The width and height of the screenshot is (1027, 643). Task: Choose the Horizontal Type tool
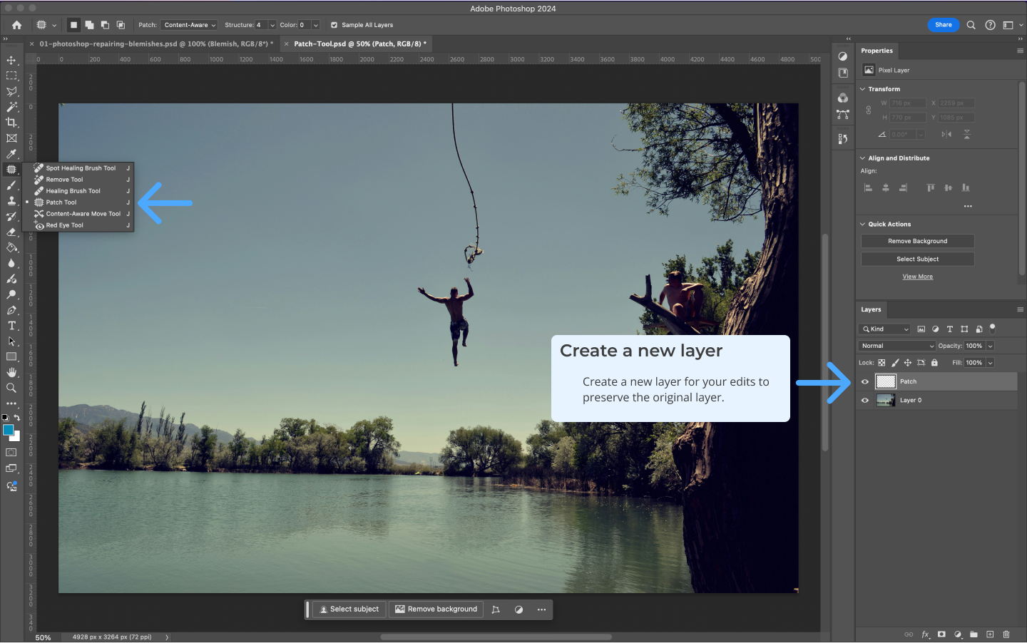click(11, 326)
